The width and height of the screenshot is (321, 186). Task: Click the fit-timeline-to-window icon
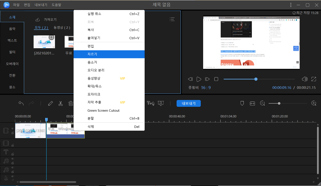coord(252,103)
